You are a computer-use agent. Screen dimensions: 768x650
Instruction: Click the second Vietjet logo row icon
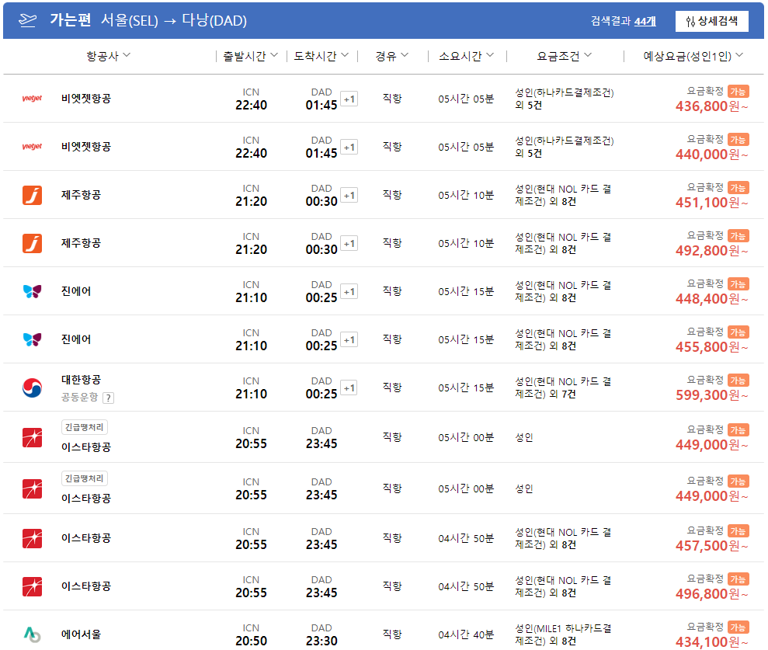point(32,146)
